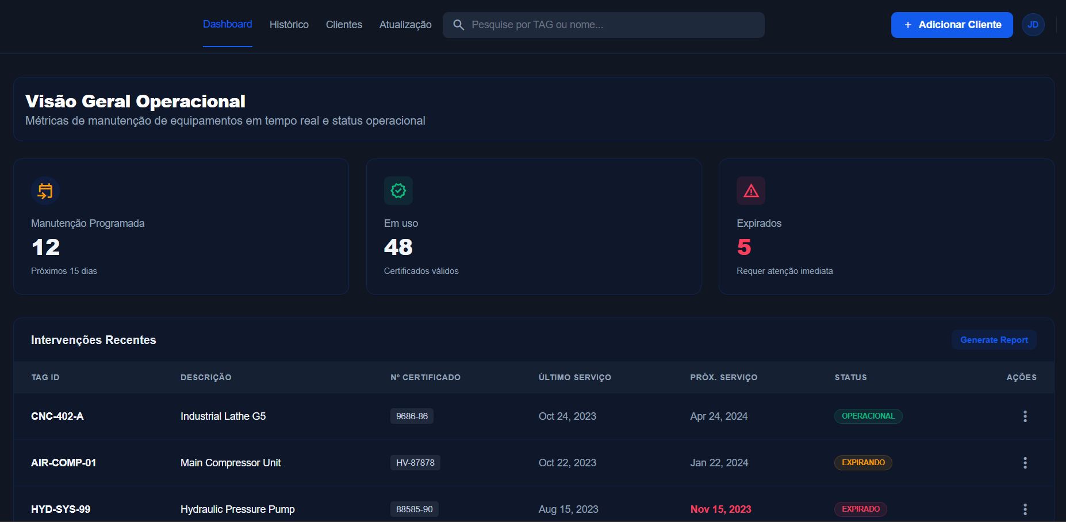Go to the Clientes tab
Screen dimensions: 1066x522
(344, 25)
